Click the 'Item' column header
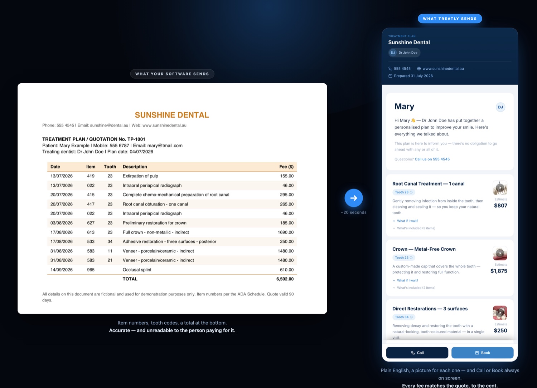 pos(91,167)
